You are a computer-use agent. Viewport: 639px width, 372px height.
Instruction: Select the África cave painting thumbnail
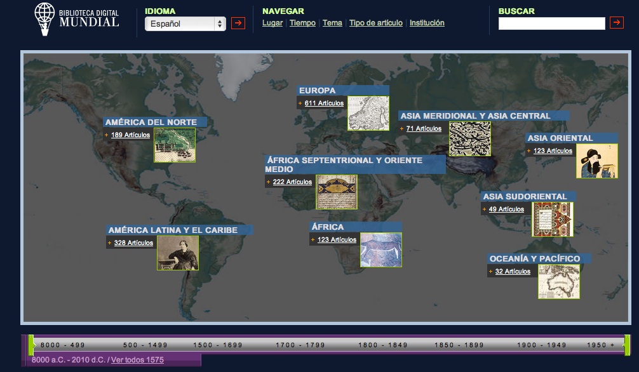click(380, 250)
